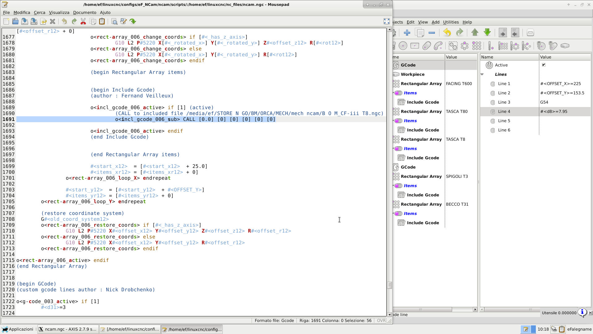
Task: Save the current Mousepad document
Action: coord(25,21)
